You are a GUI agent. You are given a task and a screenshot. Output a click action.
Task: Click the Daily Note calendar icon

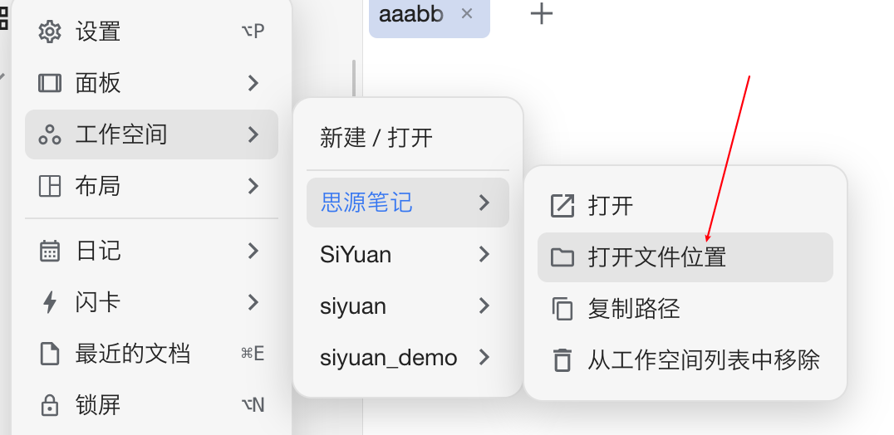(x=50, y=251)
